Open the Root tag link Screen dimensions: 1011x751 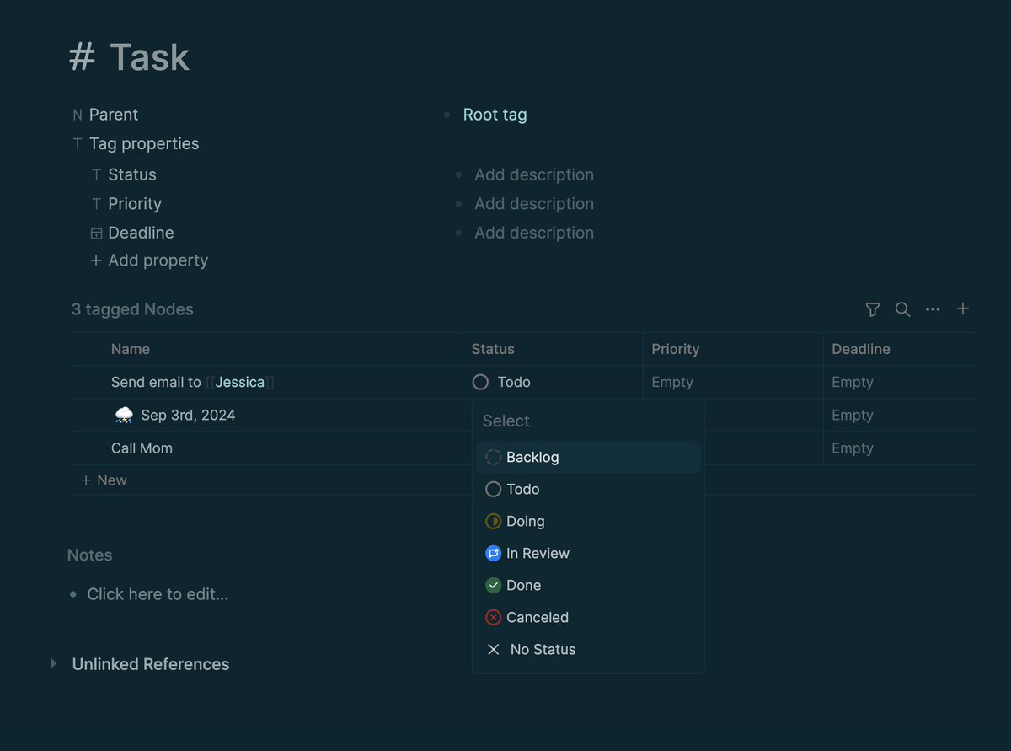coord(495,115)
